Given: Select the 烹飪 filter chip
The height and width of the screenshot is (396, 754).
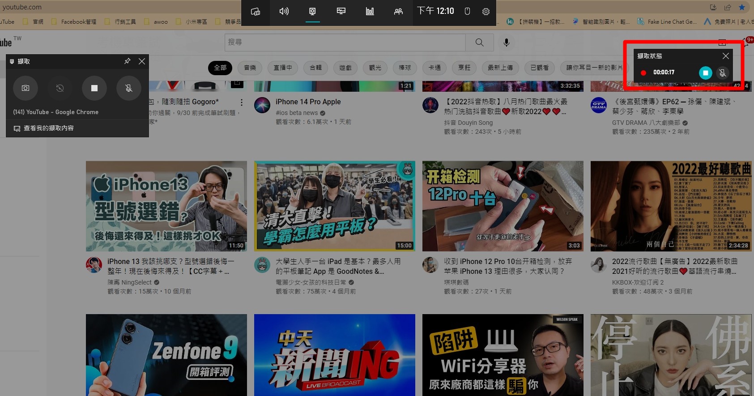Looking at the screenshot, I should click(x=464, y=68).
